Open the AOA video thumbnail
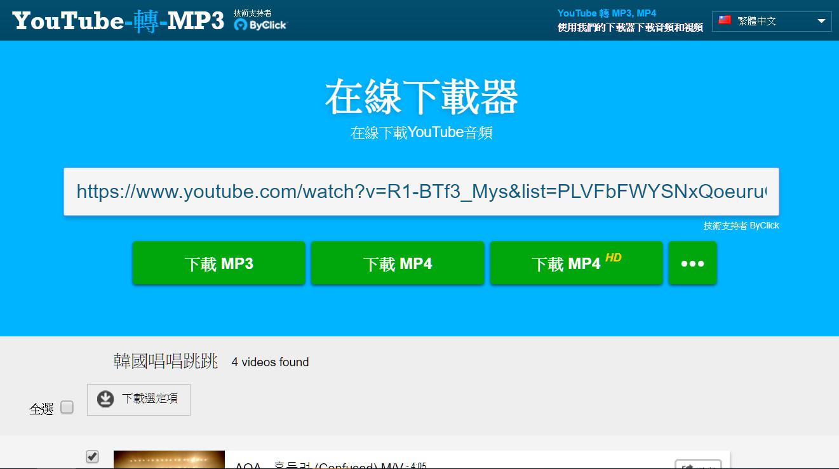The width and height of the screenshot is (839, 469). pyautogui.click(x=169, y=459)
